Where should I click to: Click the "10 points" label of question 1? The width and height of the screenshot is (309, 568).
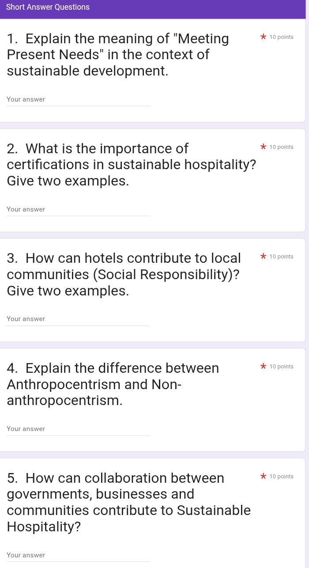[281, 37]
